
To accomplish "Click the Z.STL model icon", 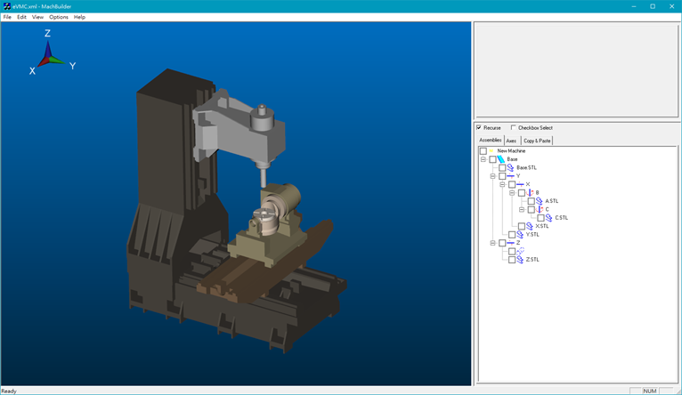I will [x=520, y=260].
